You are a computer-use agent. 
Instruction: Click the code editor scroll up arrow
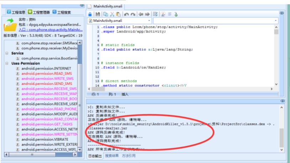click(x=276, y=27)
